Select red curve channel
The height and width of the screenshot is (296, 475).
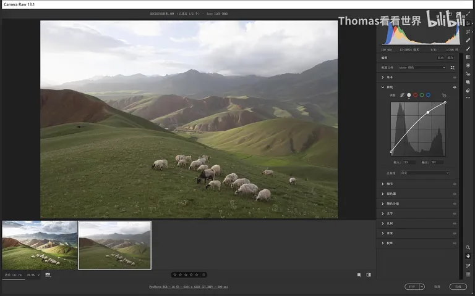click(416, 95)
